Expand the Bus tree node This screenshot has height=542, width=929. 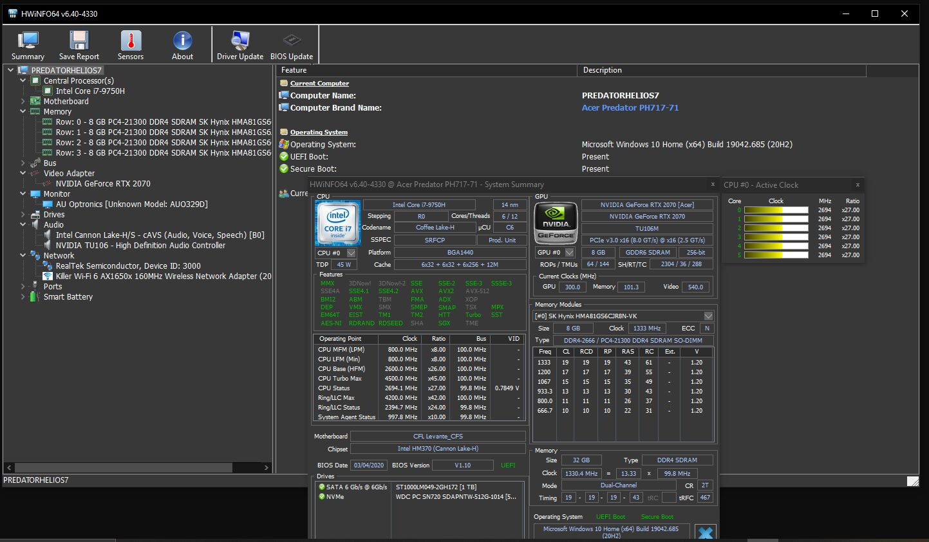pos(23,163)
